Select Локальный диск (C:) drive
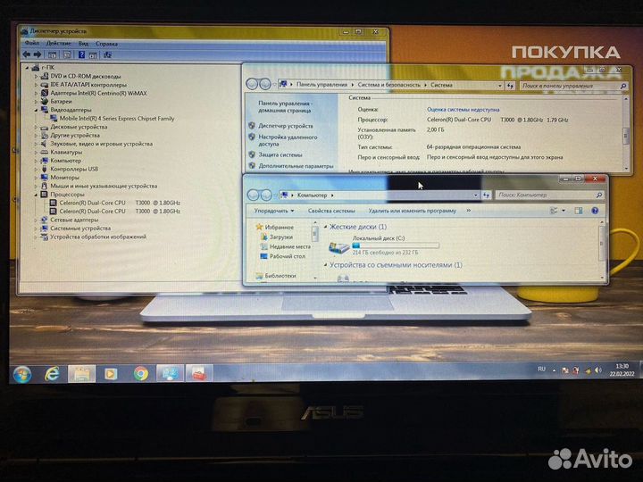The image size is (643, 482). coord(383,245)
